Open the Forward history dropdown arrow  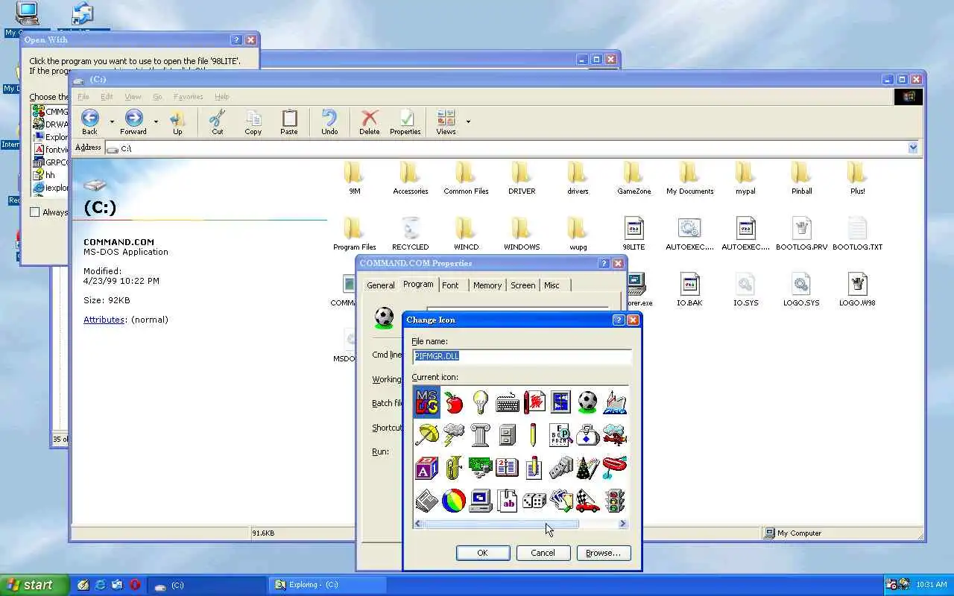tap(156, 121)
